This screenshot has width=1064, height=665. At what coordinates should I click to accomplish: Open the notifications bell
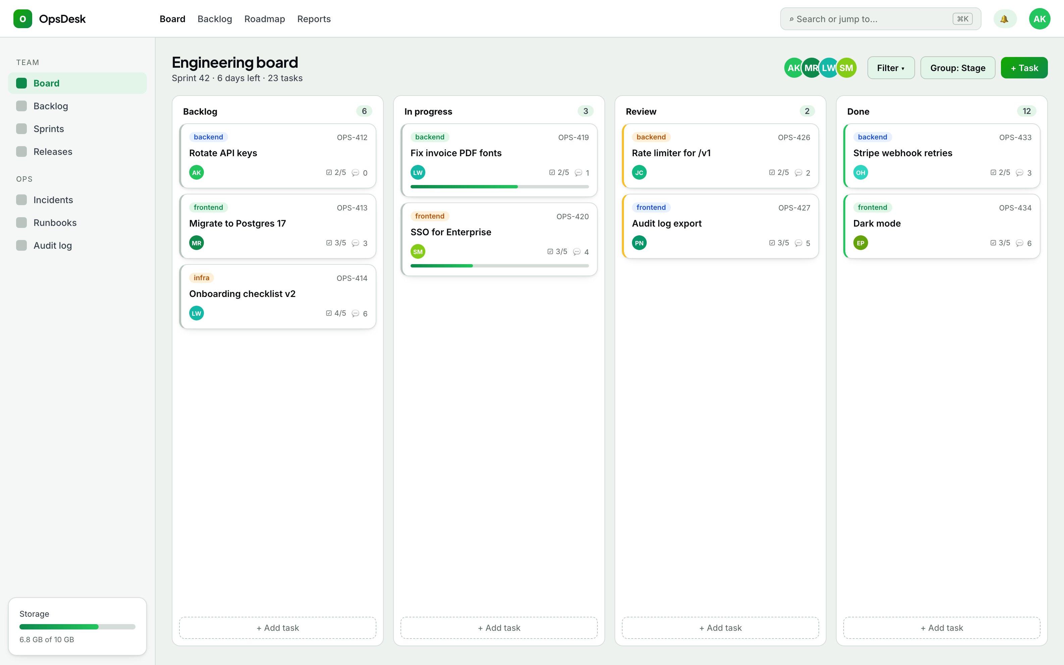click(1005, 19)
